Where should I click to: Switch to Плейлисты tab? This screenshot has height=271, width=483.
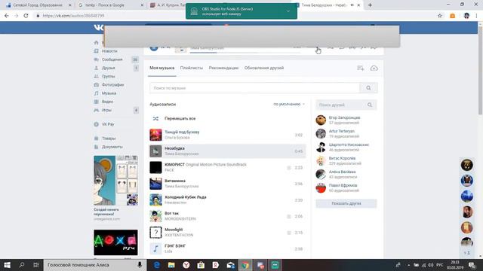[192, 68]
